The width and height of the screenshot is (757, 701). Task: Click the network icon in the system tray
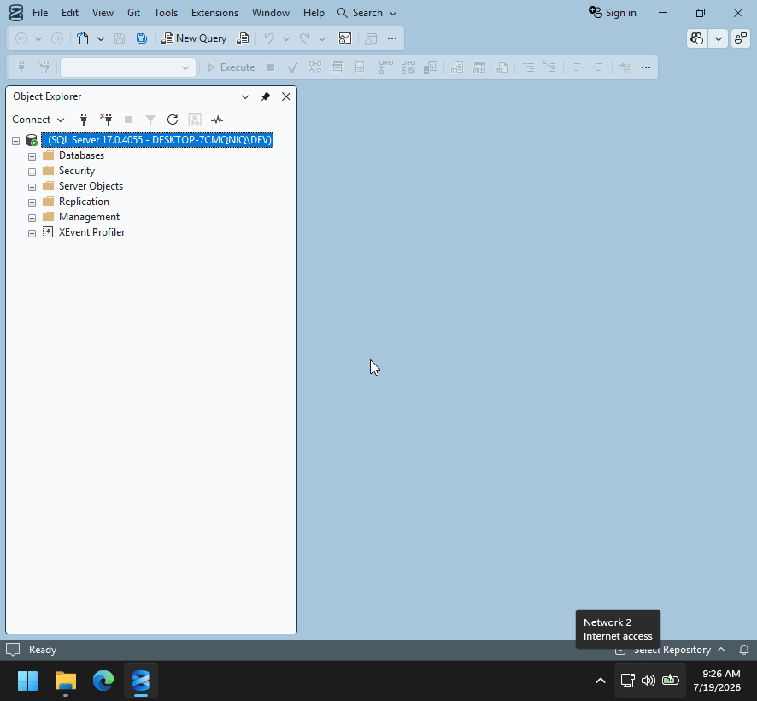point(628,681)
